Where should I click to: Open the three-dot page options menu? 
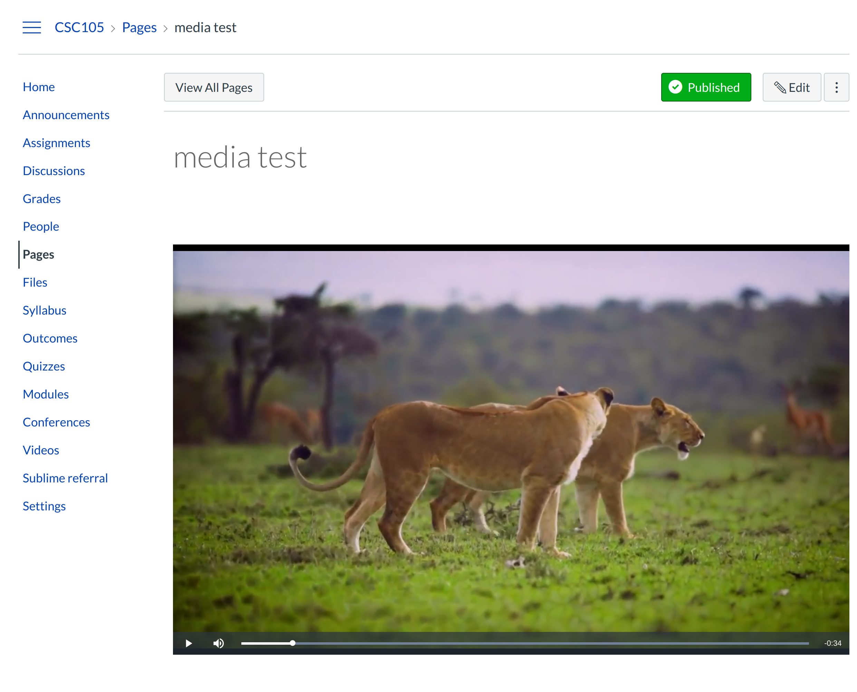point(836,87)
